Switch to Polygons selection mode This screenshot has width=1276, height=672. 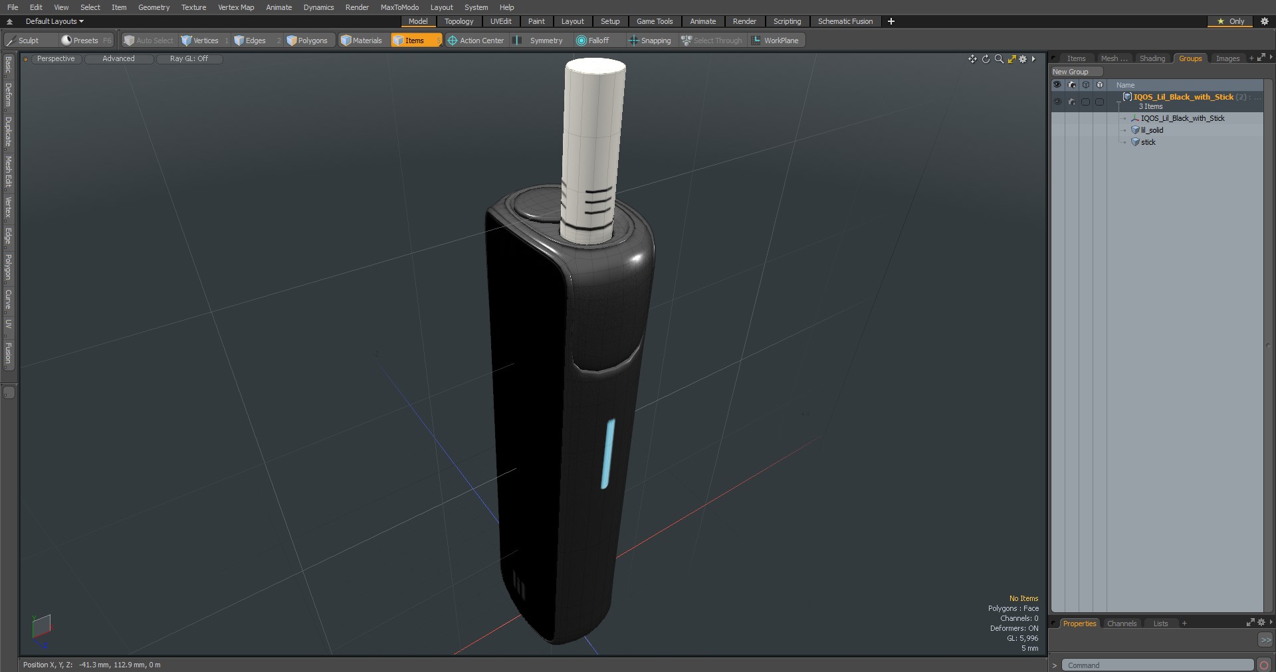[310, 41]
